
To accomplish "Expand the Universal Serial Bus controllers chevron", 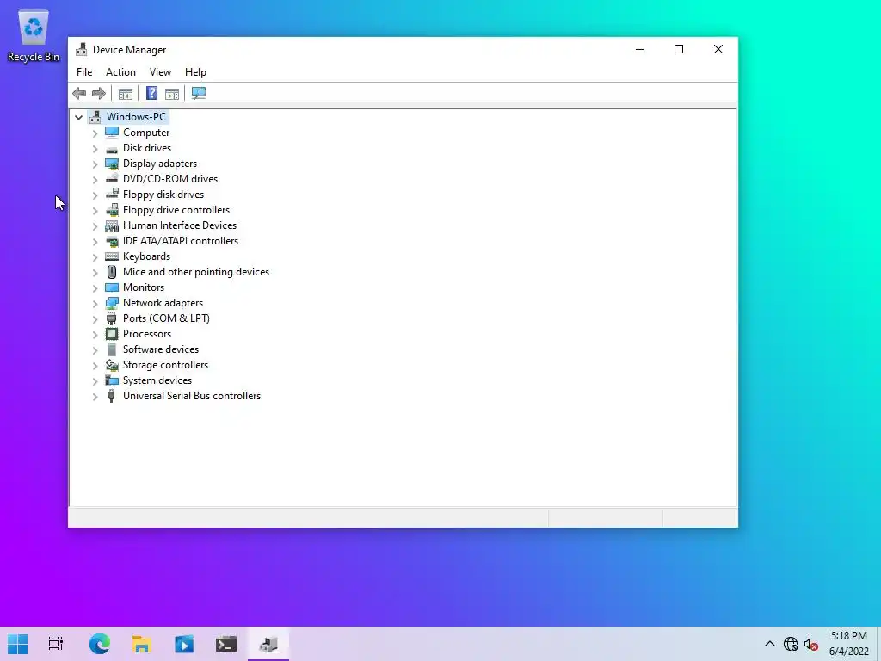I will pos(95,396).
